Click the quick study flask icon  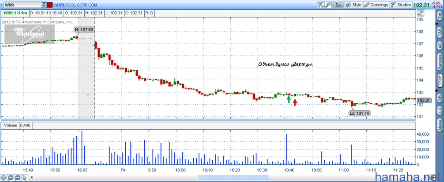click(x=321, y=5)
